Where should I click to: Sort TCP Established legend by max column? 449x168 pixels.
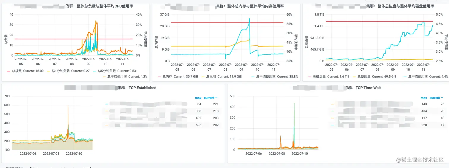198,98
